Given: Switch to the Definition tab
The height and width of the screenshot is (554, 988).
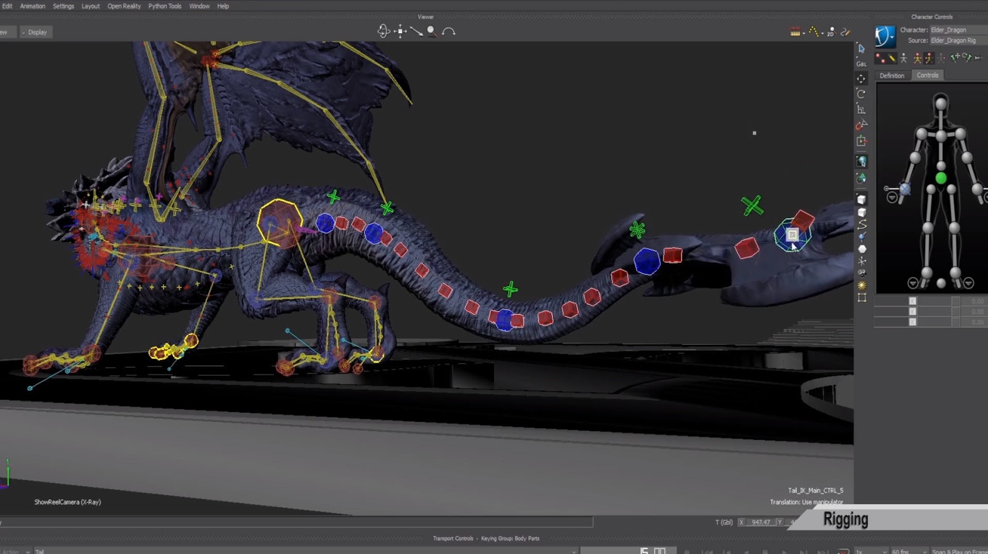Looking at the screenshot, I should pos(892,75).
